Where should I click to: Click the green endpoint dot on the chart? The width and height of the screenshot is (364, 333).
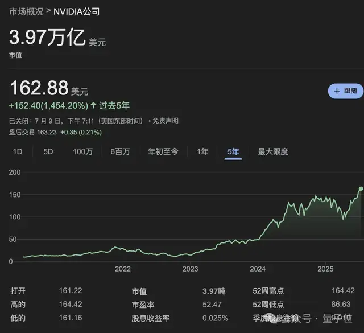click(x=361, y=188)
